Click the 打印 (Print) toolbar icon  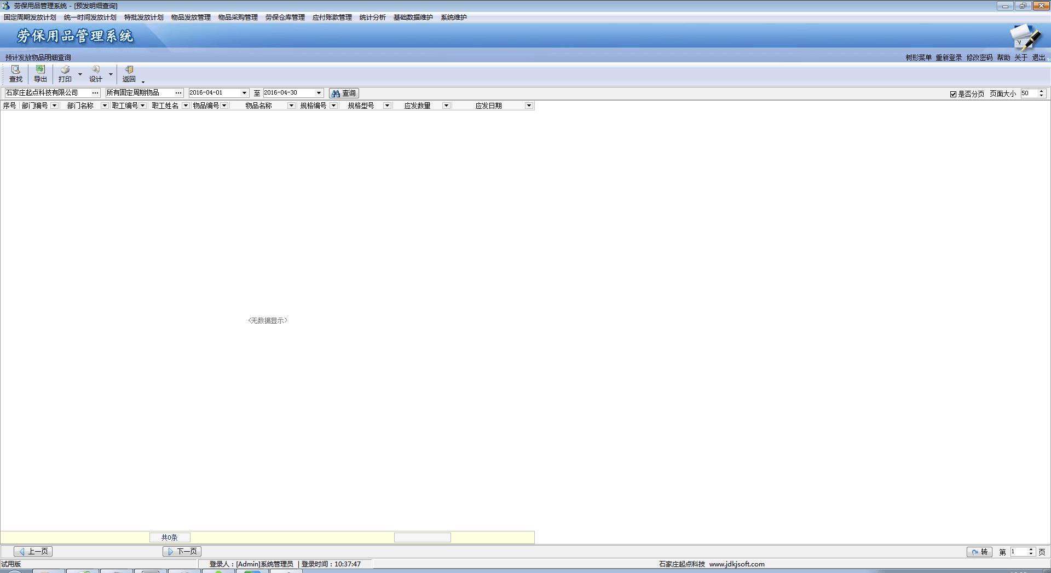[65, 73]
